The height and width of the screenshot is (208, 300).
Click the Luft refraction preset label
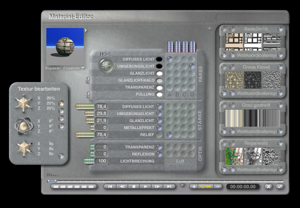coord(180,161)
